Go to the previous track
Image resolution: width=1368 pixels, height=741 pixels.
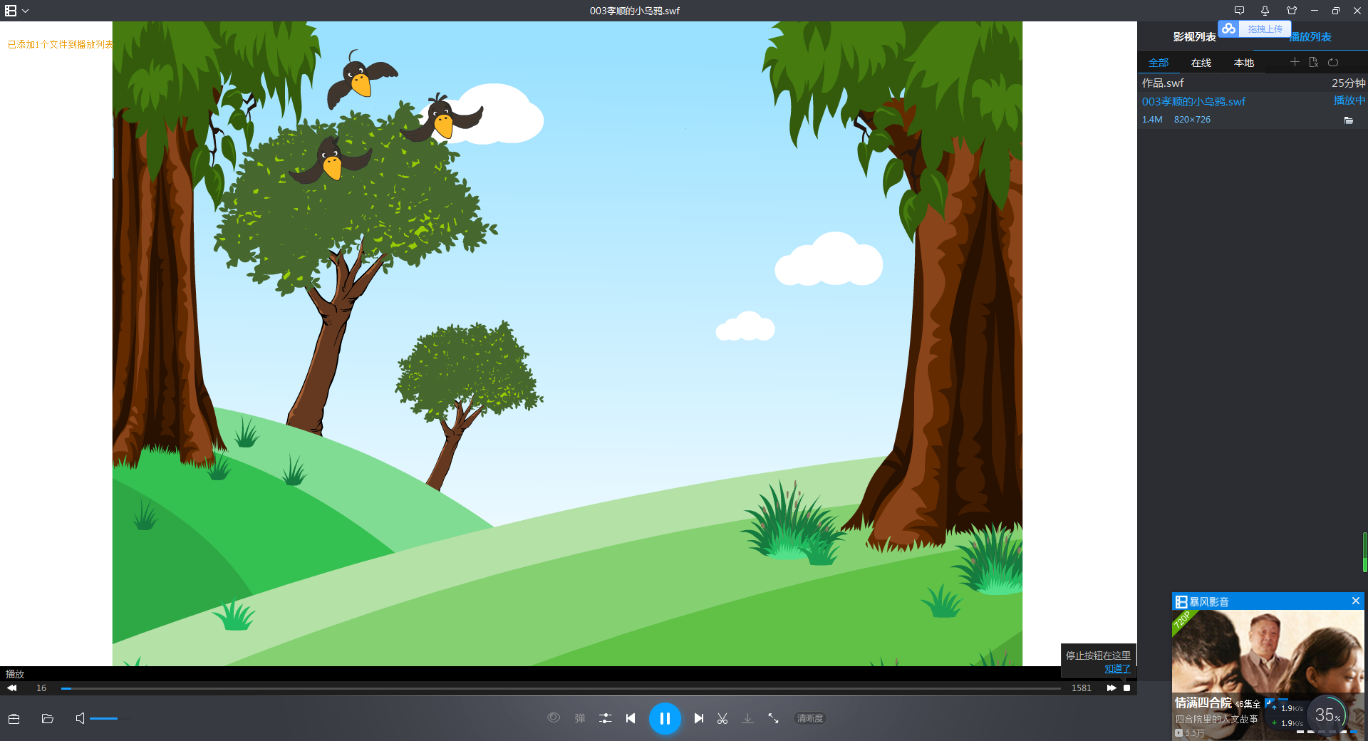tap(631, 718)
